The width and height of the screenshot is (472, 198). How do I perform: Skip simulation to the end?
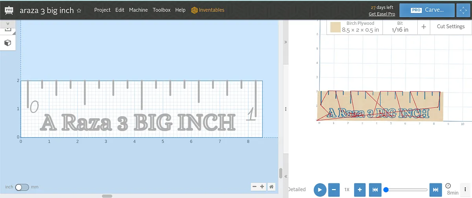point(436,189)
